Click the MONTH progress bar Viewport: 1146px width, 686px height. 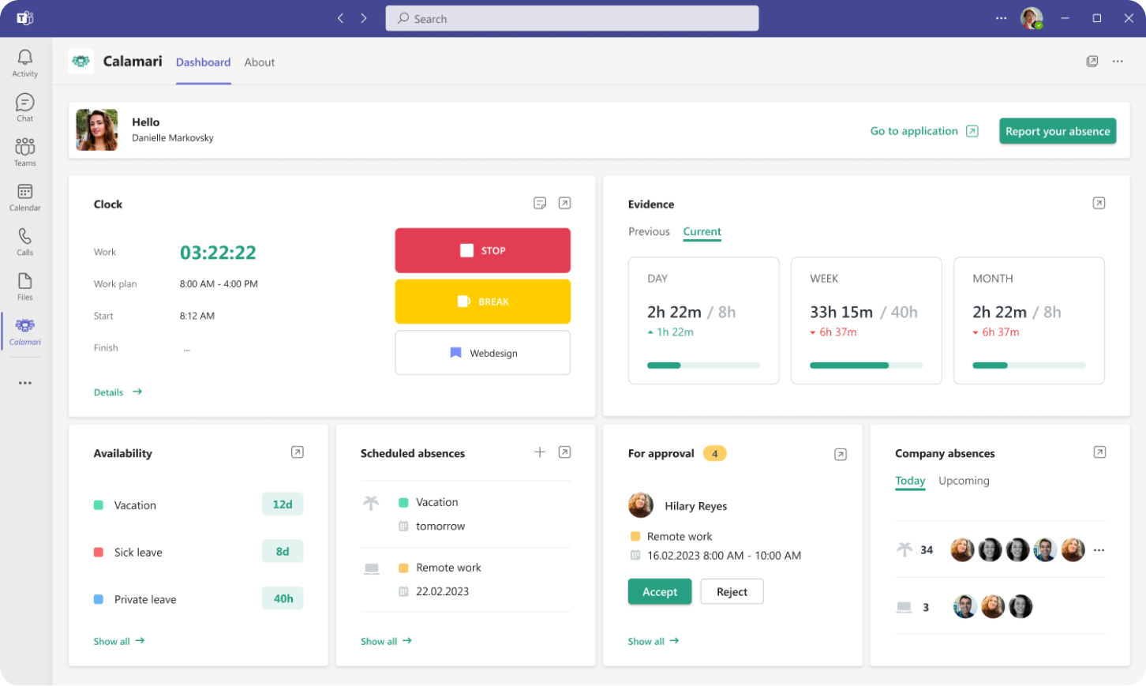1029,365
